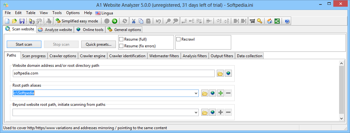Open the Crawler engine tab

click(92, 56)
